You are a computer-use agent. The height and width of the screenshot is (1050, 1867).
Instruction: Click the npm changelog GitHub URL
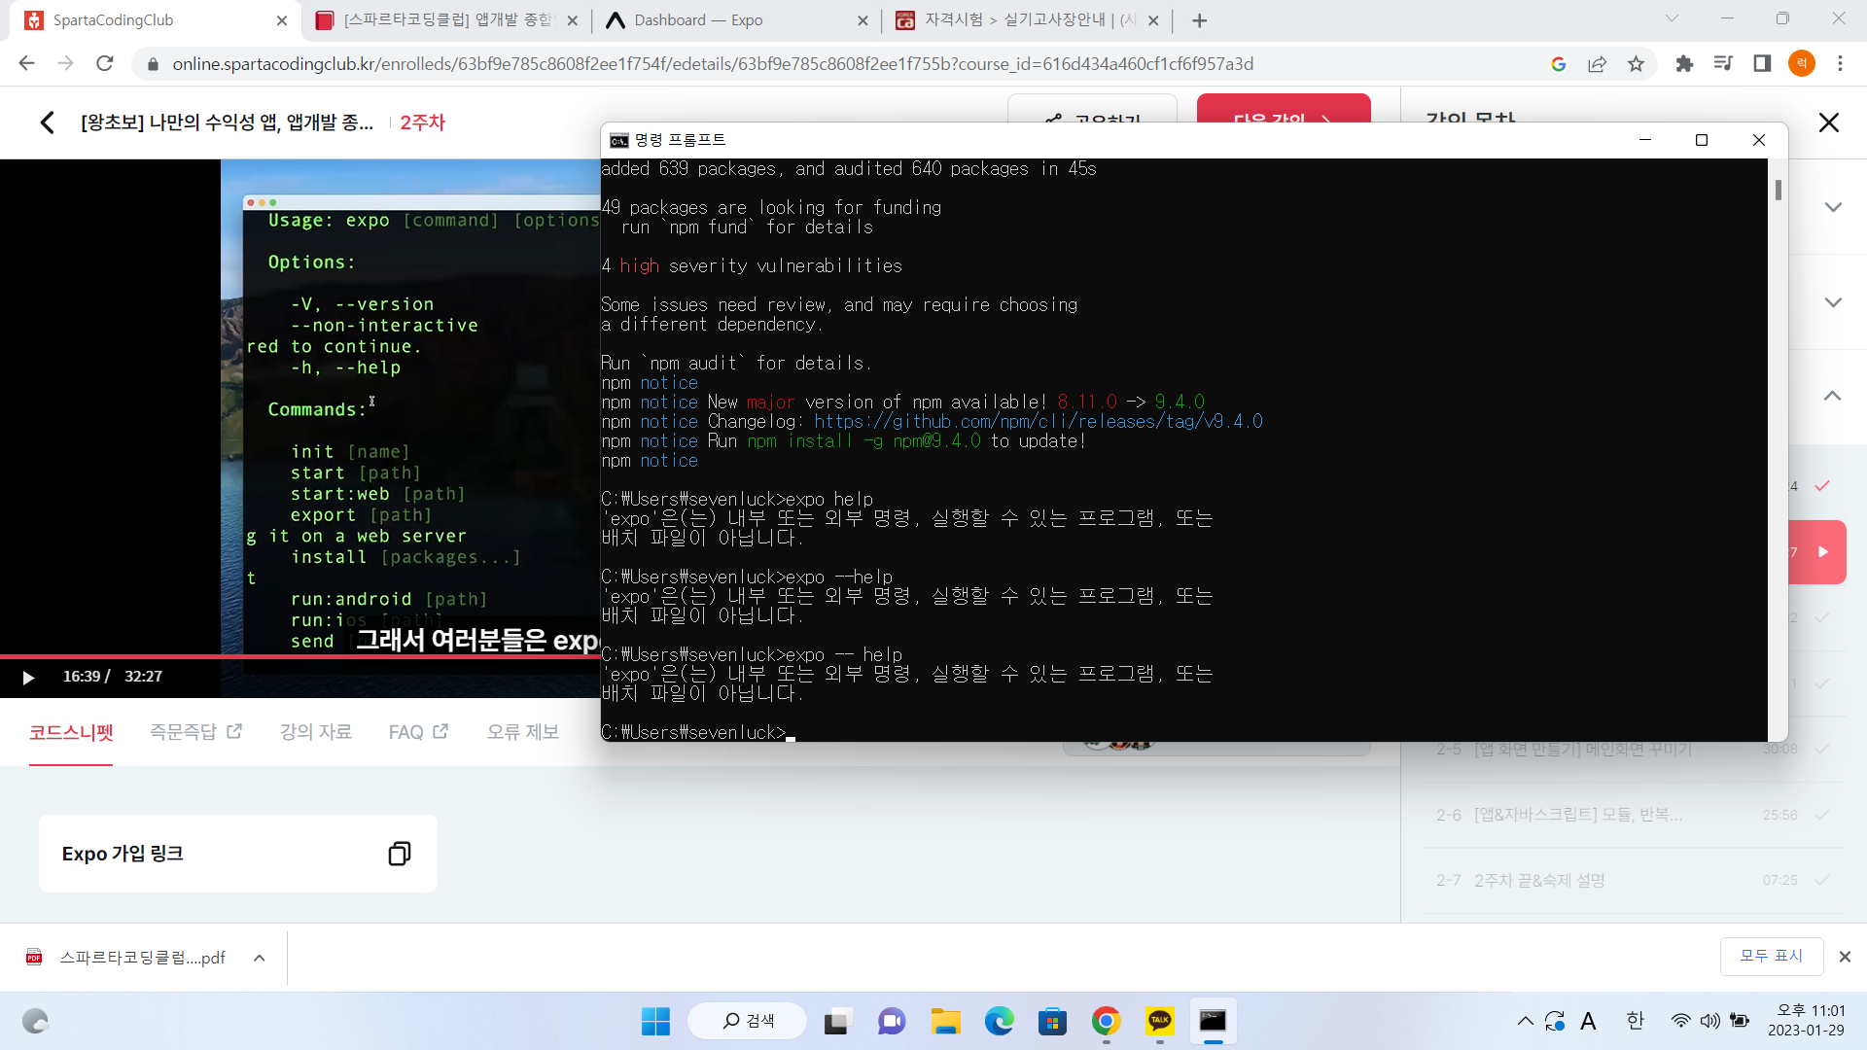point(1039,422)
